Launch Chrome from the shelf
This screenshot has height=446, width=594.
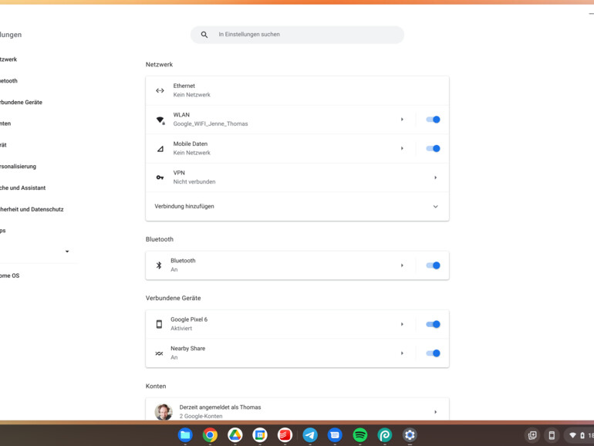pyautogui.click(x=210, y=435)
